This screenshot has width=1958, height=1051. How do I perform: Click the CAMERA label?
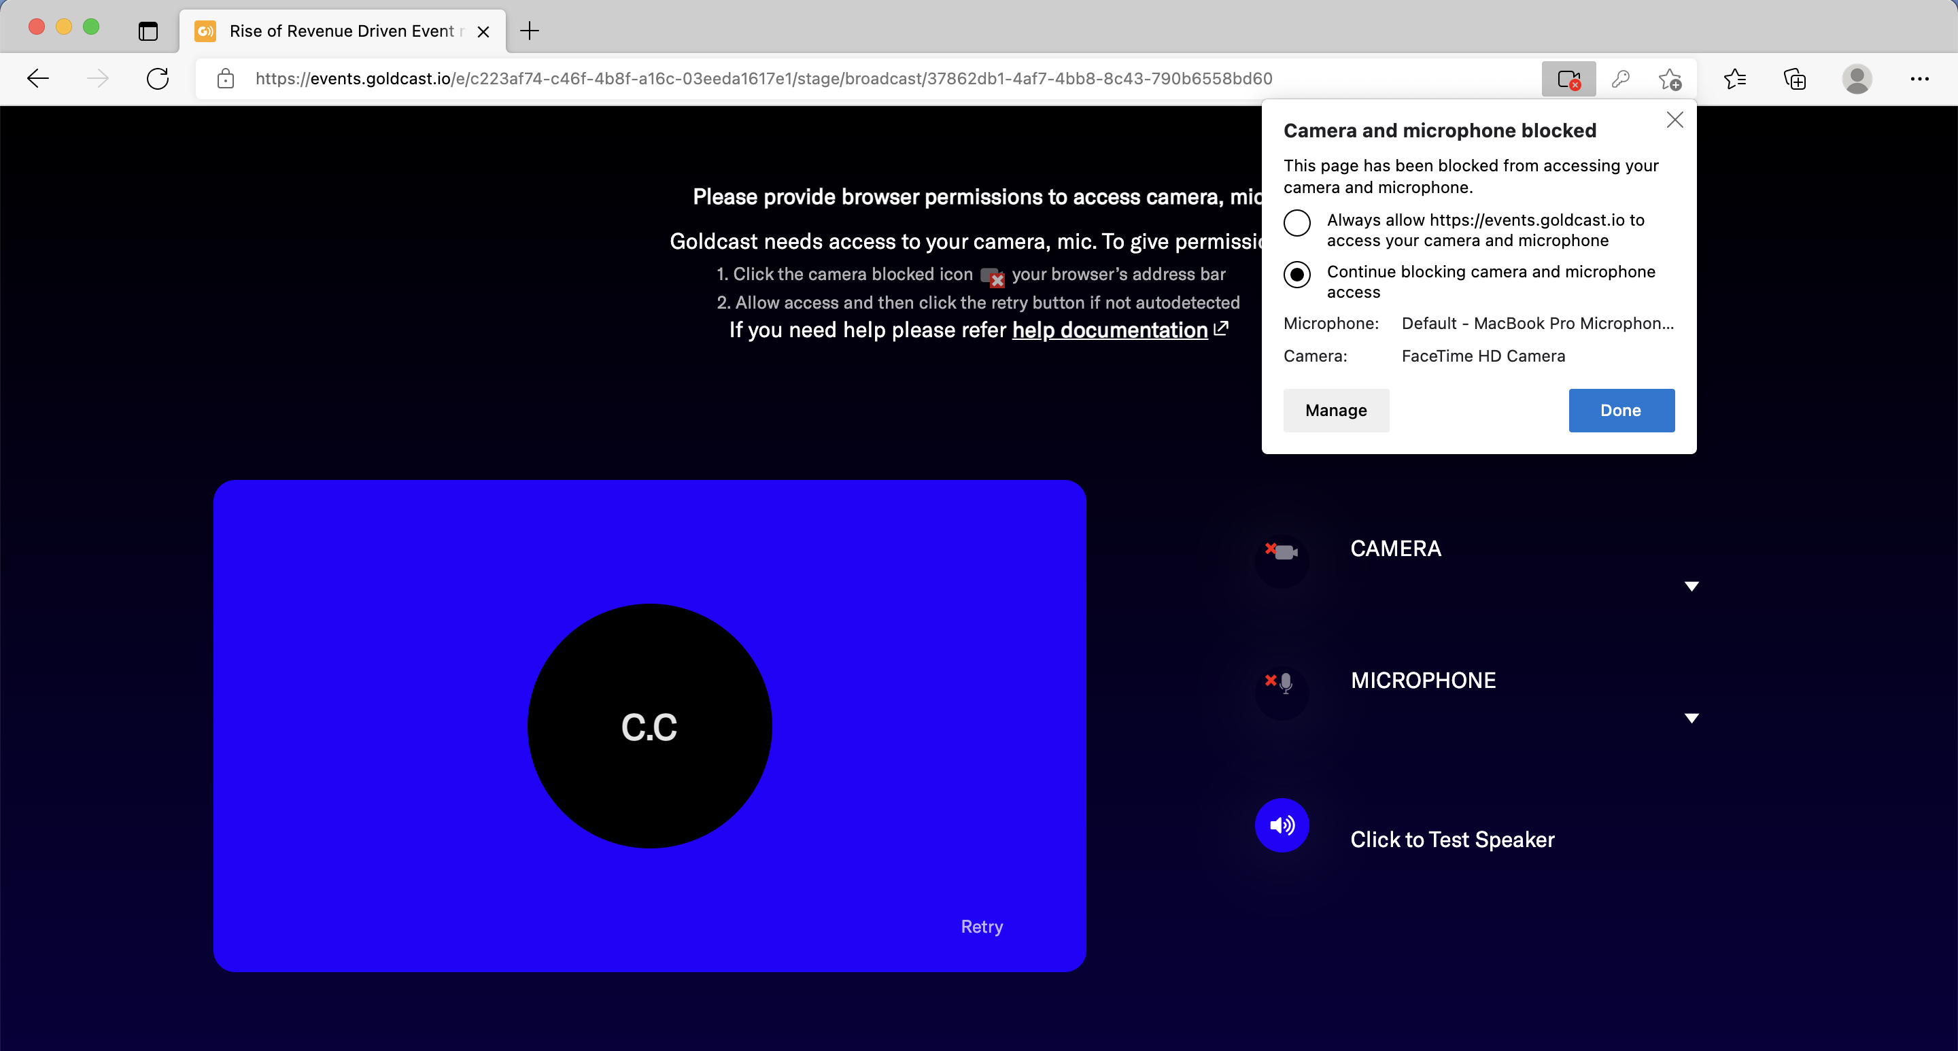point(1396,549)
